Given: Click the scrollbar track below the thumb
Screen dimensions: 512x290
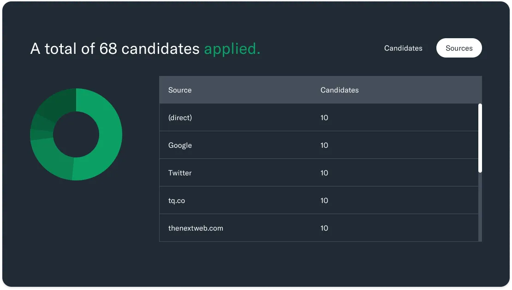Looking at the screenshot, I should pyautogui.click(x=480, y=207).
